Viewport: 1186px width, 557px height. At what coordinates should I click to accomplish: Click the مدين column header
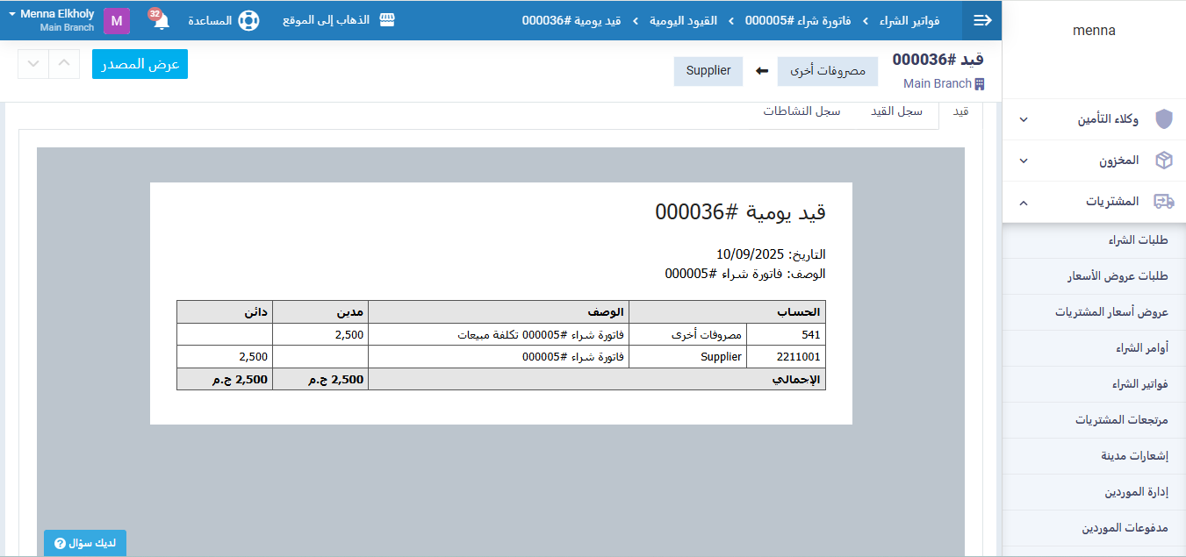pos(320,311)
